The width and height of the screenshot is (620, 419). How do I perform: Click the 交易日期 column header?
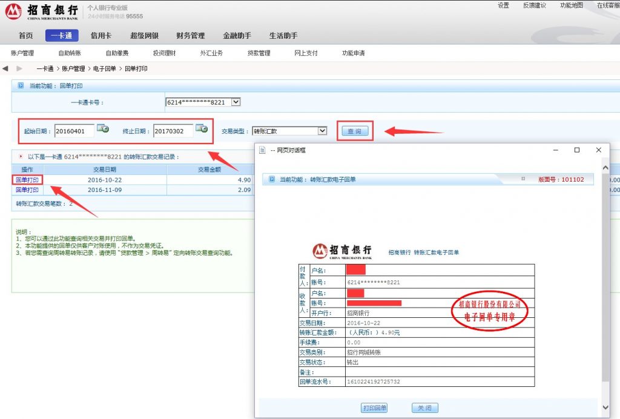(105, 170)
